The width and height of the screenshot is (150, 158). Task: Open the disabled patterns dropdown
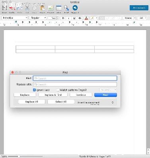[108, 90]
